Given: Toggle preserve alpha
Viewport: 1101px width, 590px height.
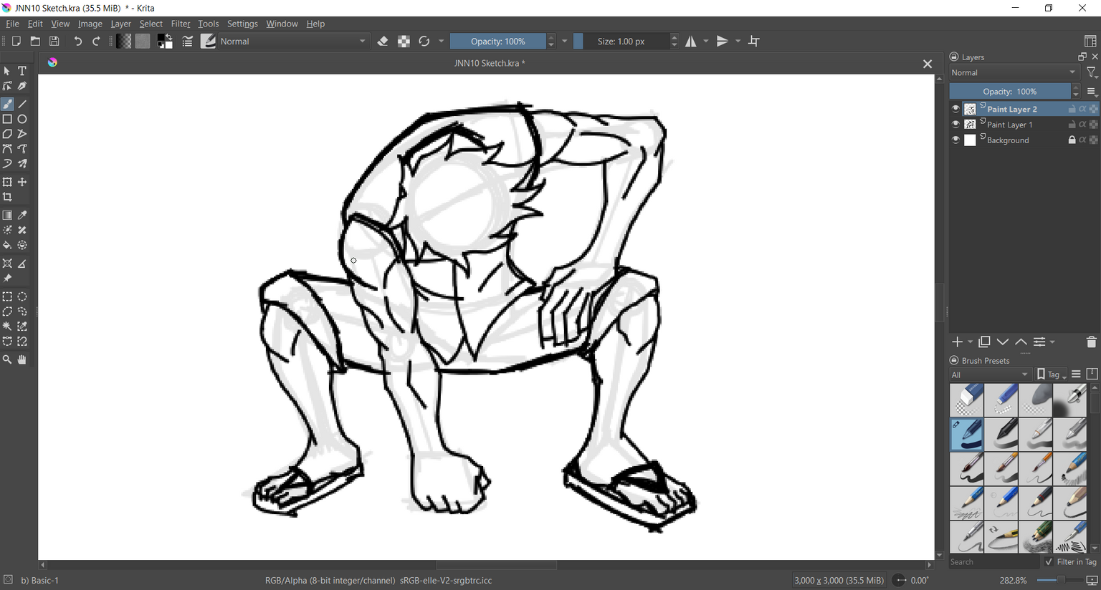Looking at the screenshot, I should tap(404, 42).
